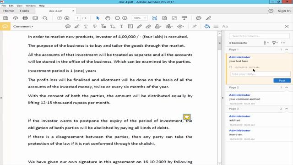Switch to the Home tab
The width and height of the screenshot is (293, 165).
click(x=8, y=11)
